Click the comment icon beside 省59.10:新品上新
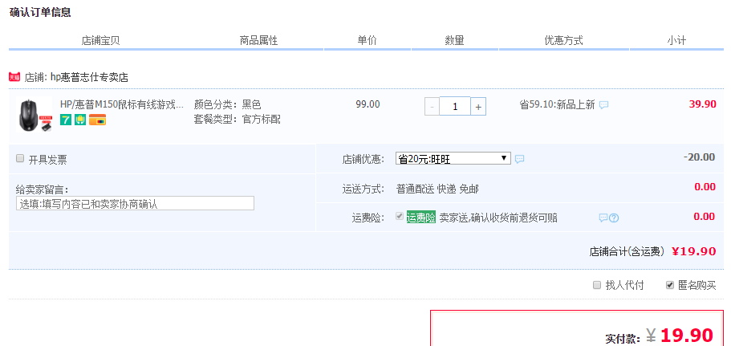The image size is (731, 346). click(x=603, y=105)
